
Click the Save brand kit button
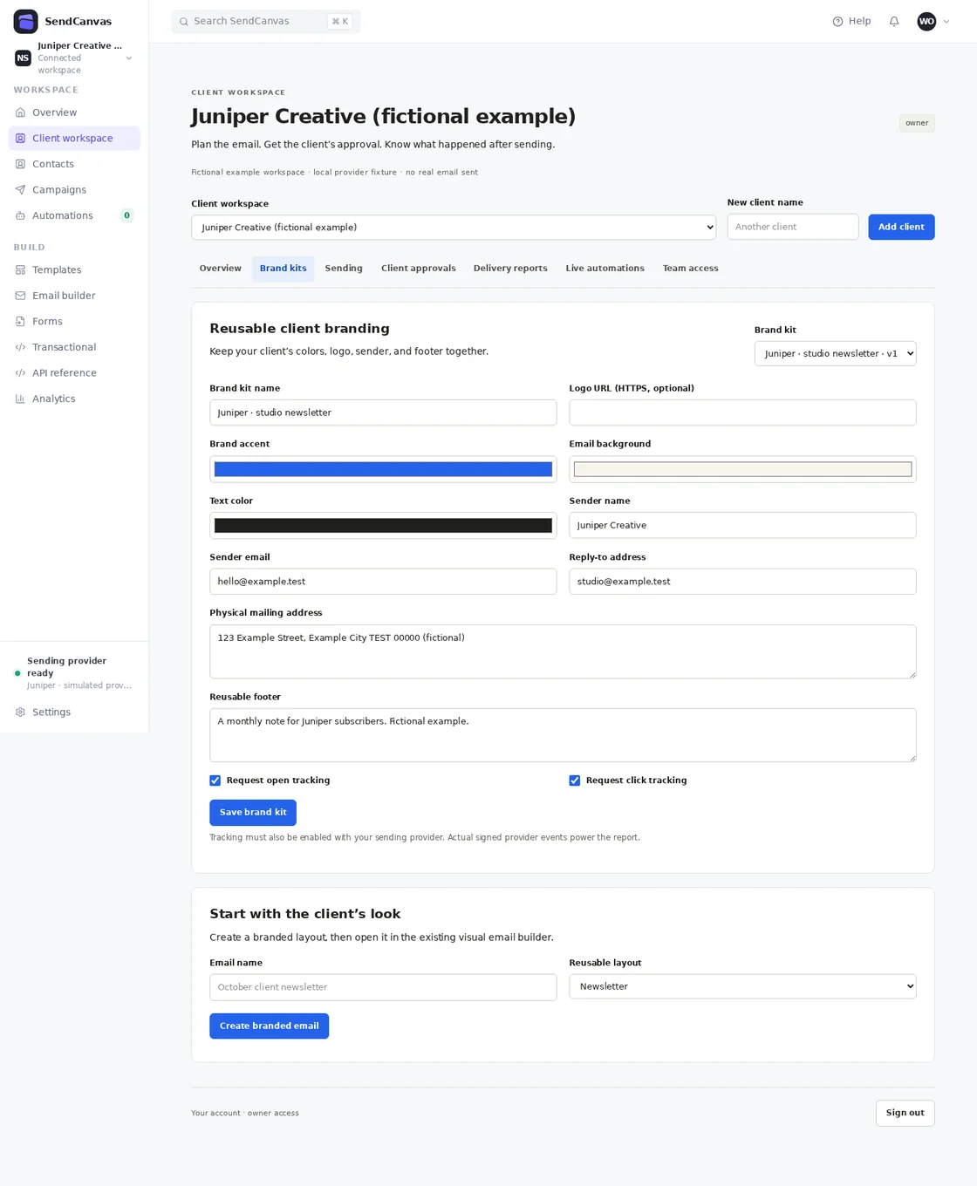(253, 813)
